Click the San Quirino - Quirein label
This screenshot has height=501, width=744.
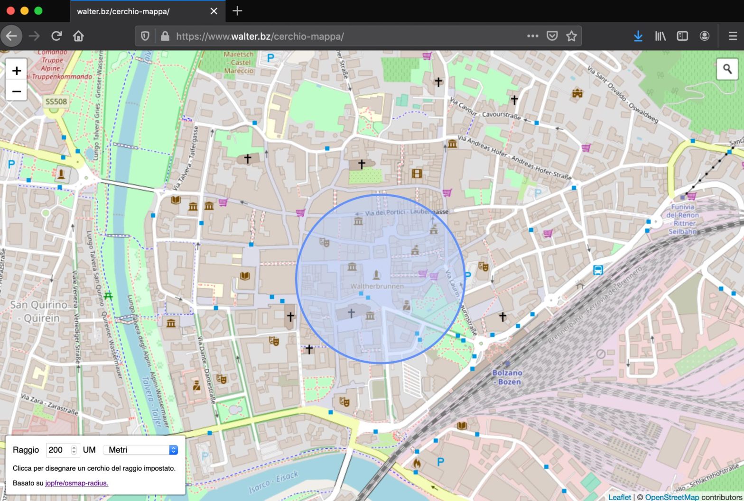click(x=39, y=311)
